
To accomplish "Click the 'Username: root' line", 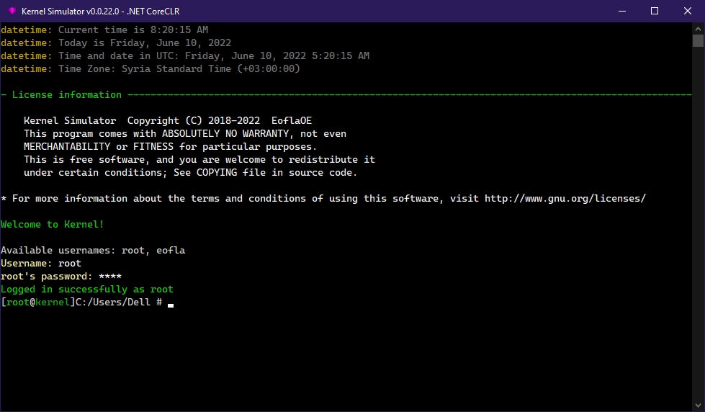I will (41, 264).
